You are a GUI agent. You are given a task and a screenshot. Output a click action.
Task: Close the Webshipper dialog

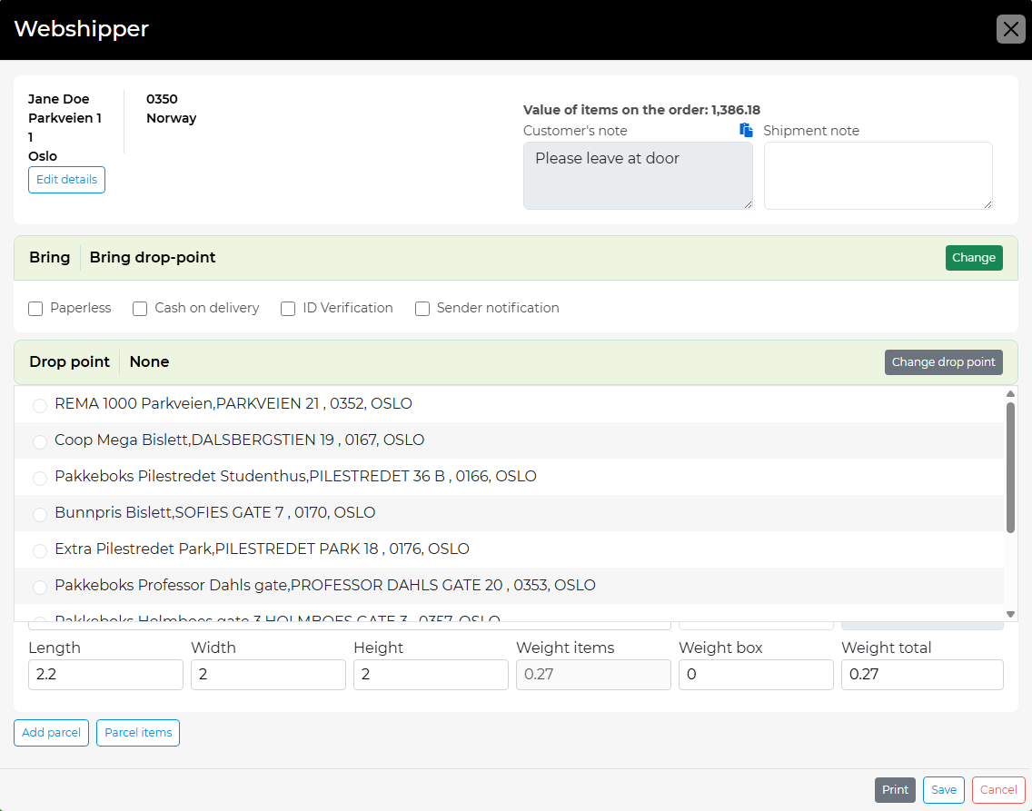[1010, 29]
